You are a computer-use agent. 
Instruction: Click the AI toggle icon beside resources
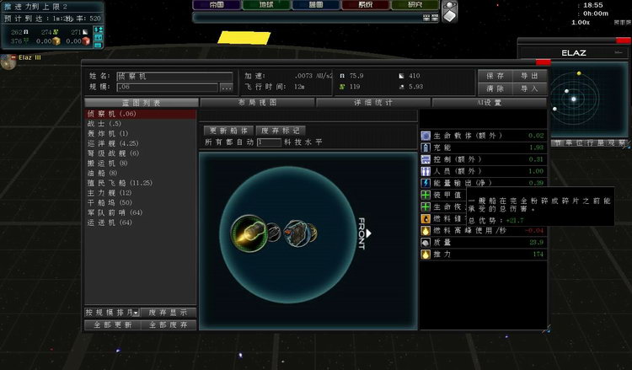pos(99,37)
